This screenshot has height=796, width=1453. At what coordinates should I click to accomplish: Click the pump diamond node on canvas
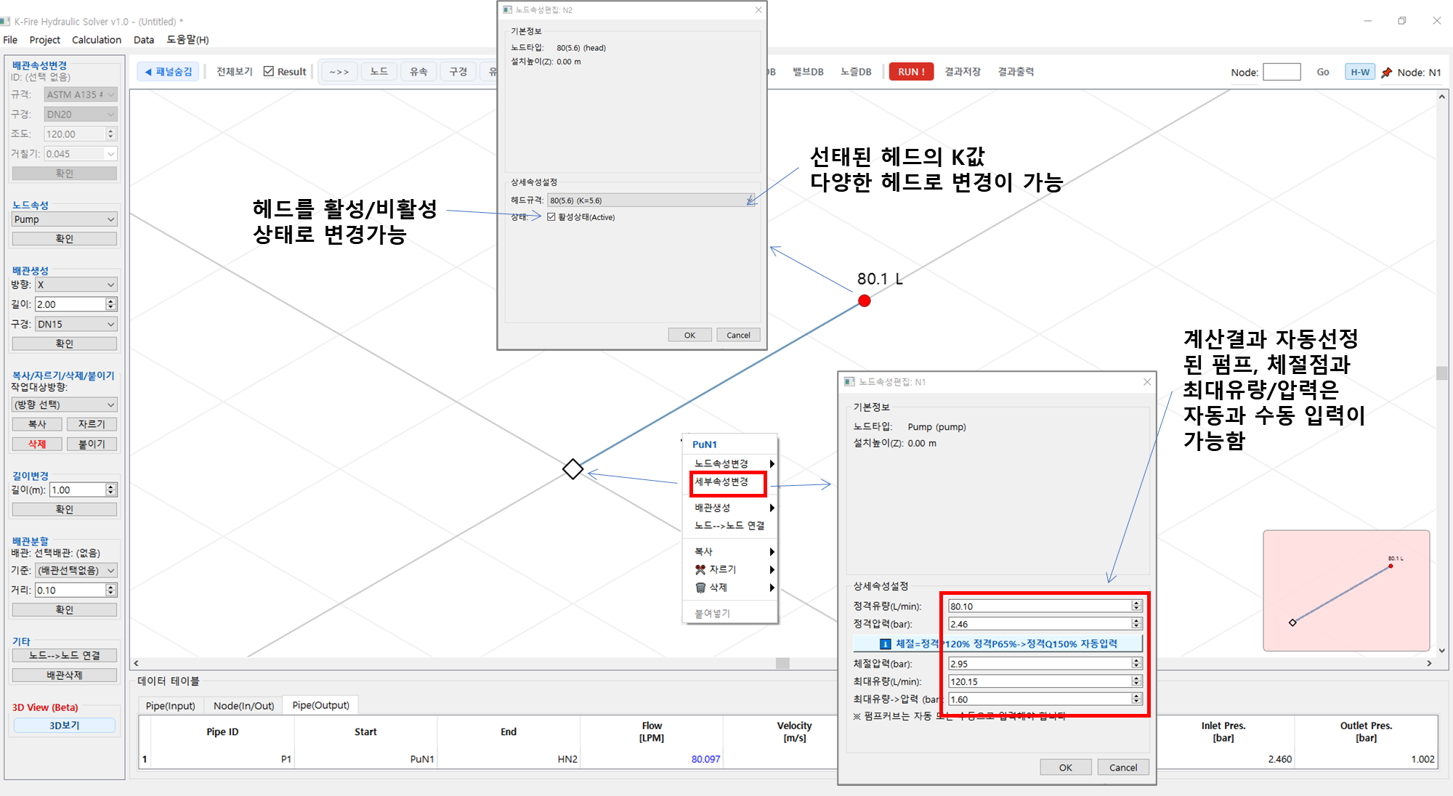point(572,469)
